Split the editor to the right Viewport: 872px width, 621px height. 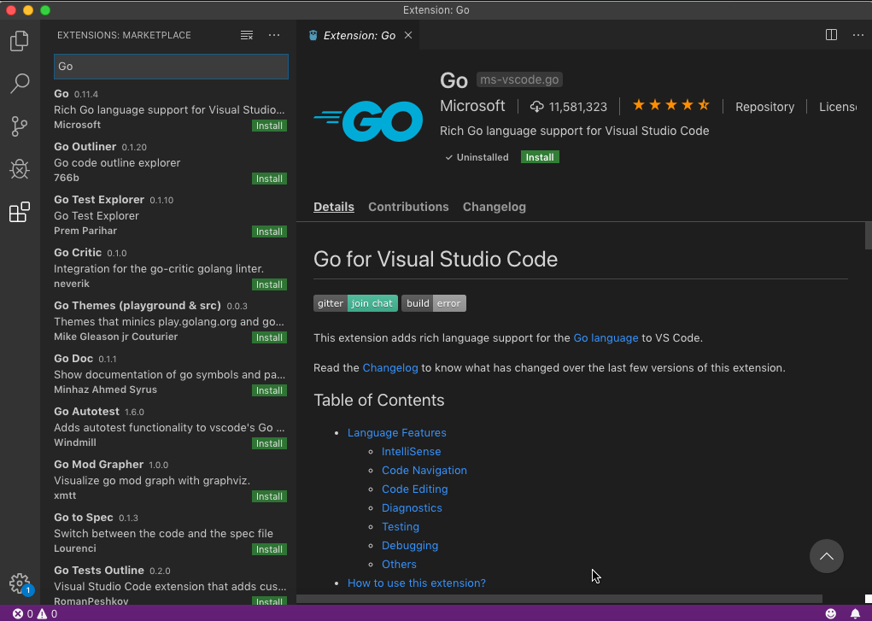(831, 35)
